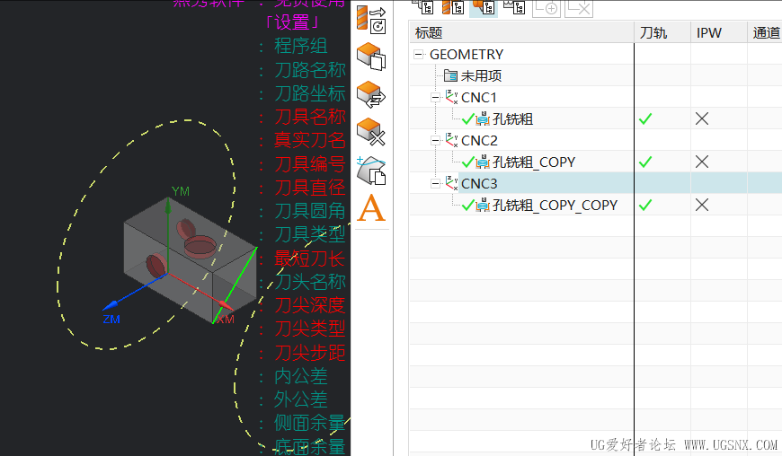Image resolution: width=782 pixels, height=456 pixels.
Task: Select the 孔铣粗_COPY operation
Action: (534, 162)
